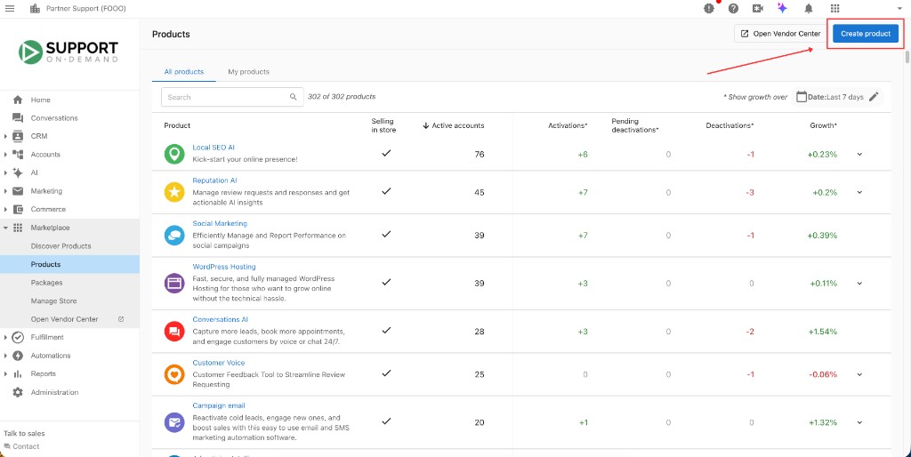Open the alert notification icon with red dot

click(x=709, y=8)
